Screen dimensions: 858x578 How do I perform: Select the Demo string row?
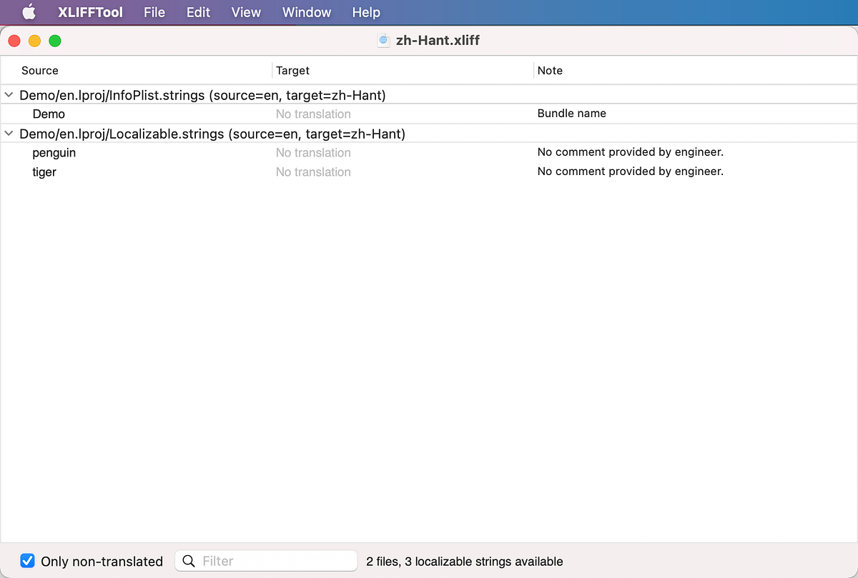(x=49, y=114)
